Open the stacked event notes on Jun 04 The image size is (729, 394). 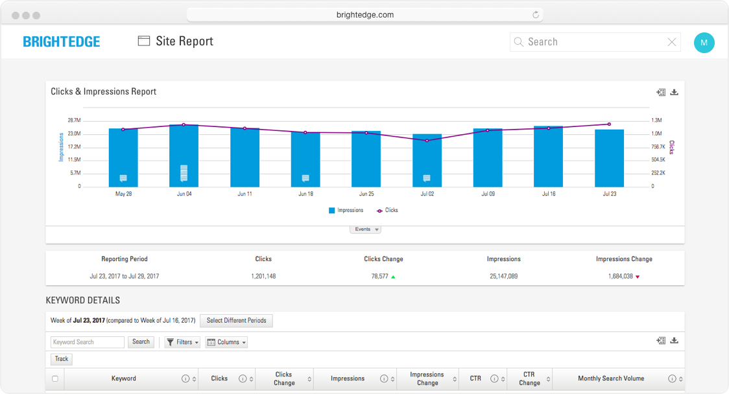click(x=184, y=172)
